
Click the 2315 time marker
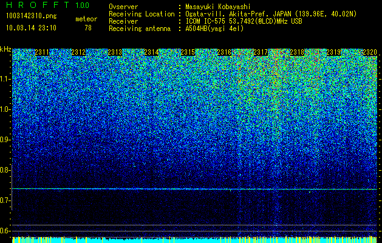pyautogui.click(x=188, y=52)
